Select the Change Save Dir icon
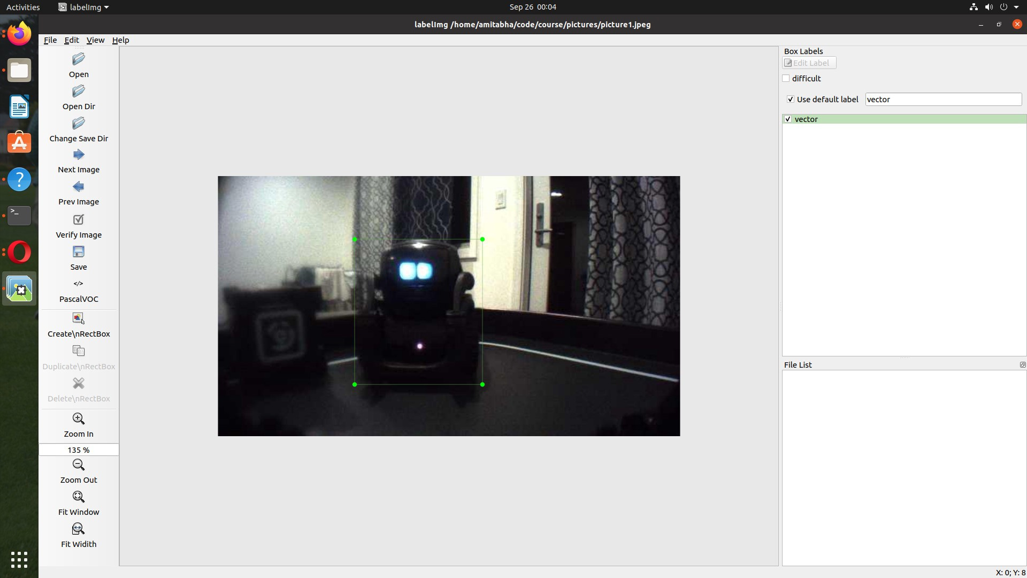Screen dimensions: 1027x578 point(79,124)
